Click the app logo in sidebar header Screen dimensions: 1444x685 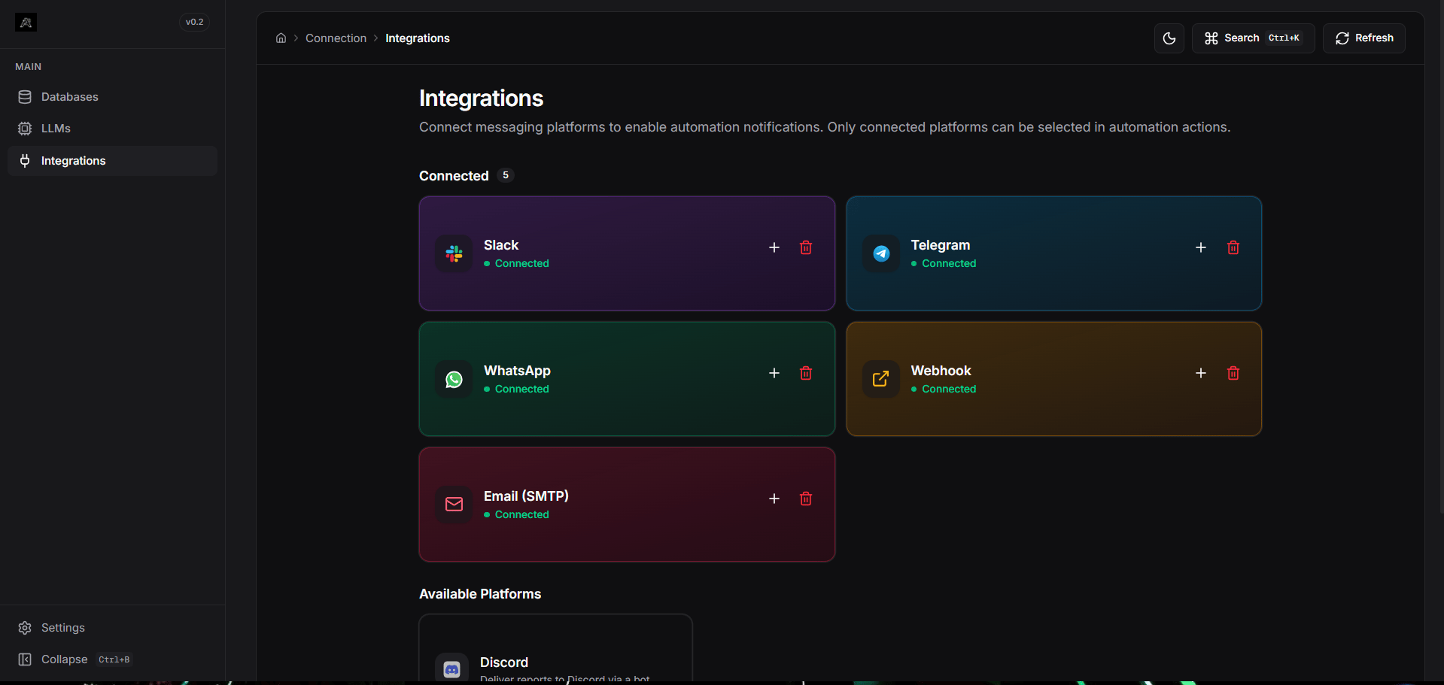(x=26, y=23)
